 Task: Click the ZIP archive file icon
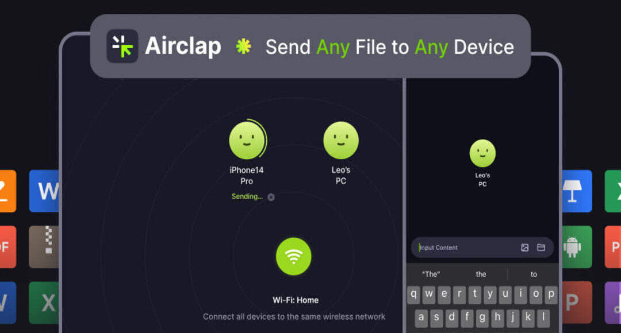pos(45,247)
